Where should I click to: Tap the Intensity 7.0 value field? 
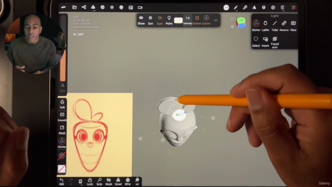188,20
